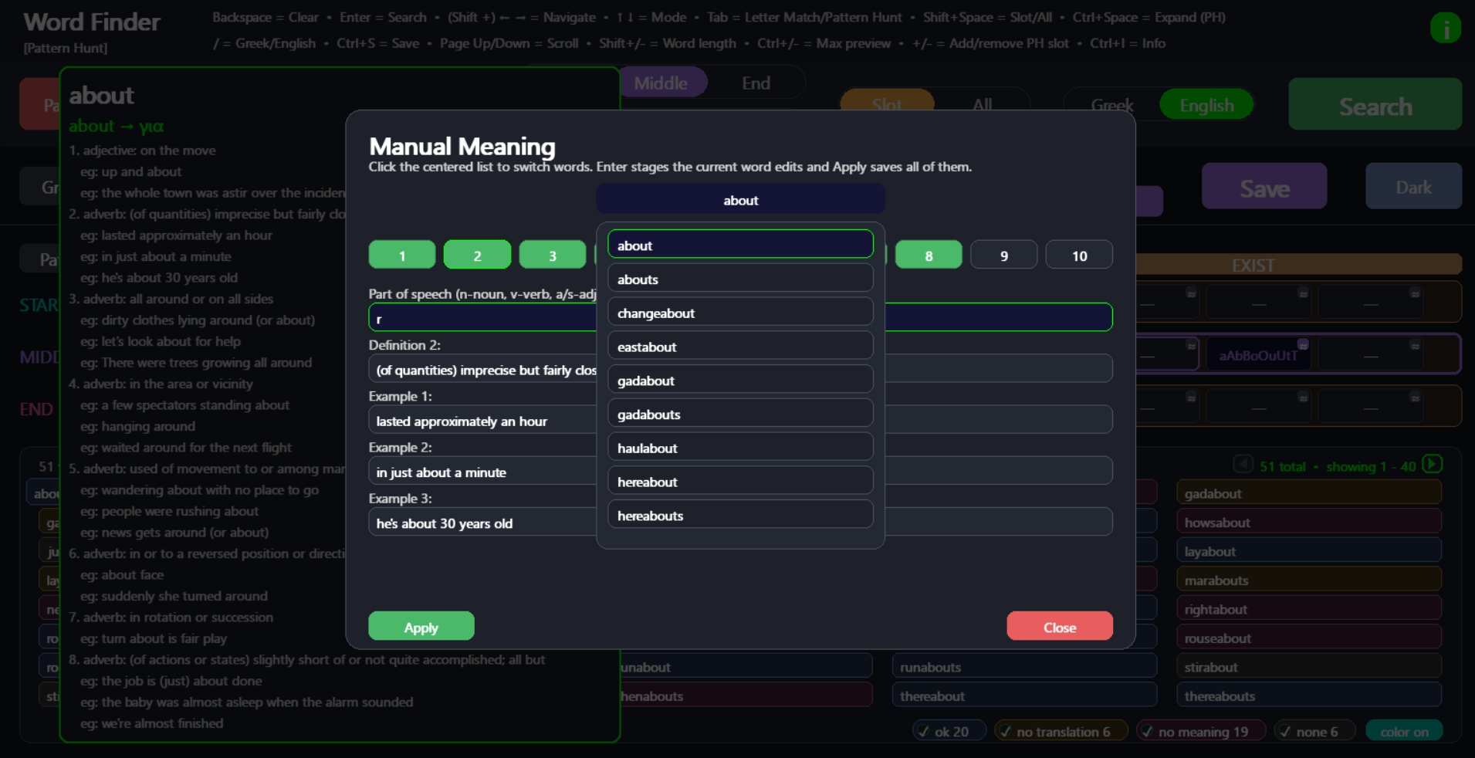
Task: Select 'marabouts' in the results grid
Action: click(1308, 580)
